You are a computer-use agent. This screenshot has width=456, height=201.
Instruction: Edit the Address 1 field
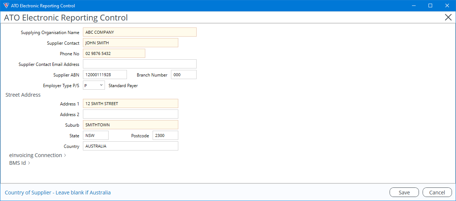point(131,104)
